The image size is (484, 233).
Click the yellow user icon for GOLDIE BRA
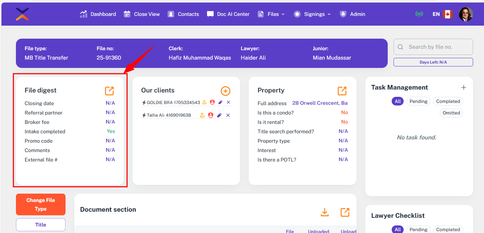(x=204, y=103)
